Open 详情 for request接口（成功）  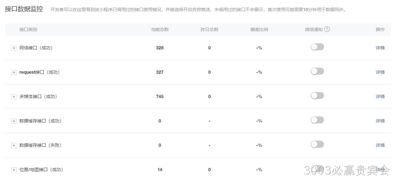[380, 72]
